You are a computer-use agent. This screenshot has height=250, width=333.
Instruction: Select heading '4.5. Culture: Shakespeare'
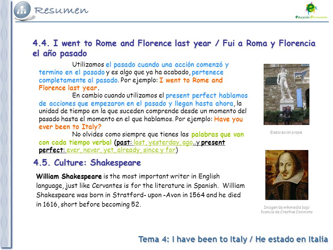pos(87,162)
